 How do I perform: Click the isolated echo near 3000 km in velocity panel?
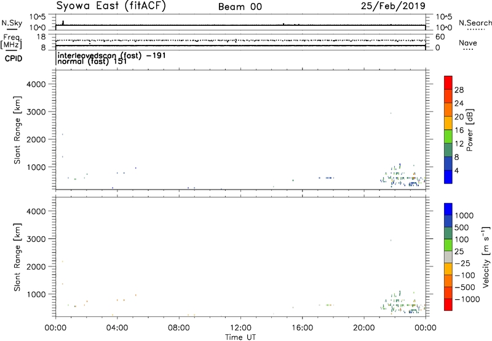[391, 241]
